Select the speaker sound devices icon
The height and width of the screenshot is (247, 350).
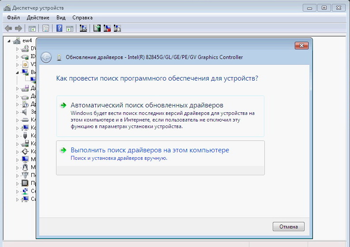[25, 112]
